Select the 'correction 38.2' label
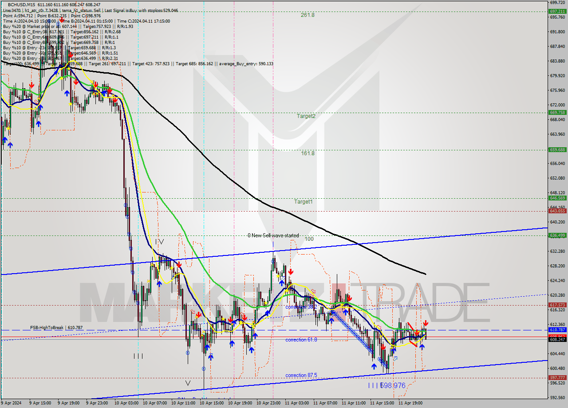The width and height of the screenshot is (568, 408). [301, 307]
